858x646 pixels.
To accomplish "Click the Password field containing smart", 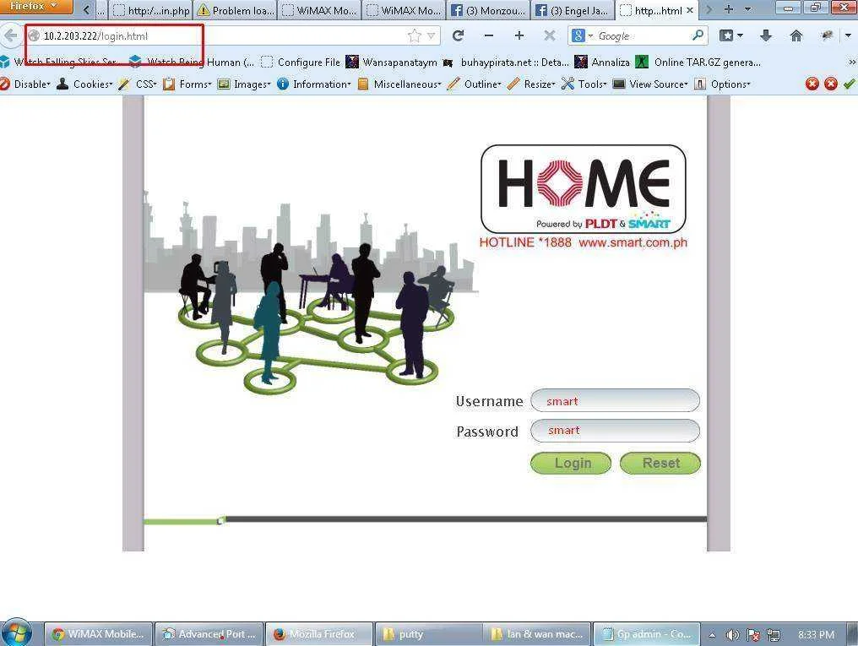I will (x=615, y=431).
